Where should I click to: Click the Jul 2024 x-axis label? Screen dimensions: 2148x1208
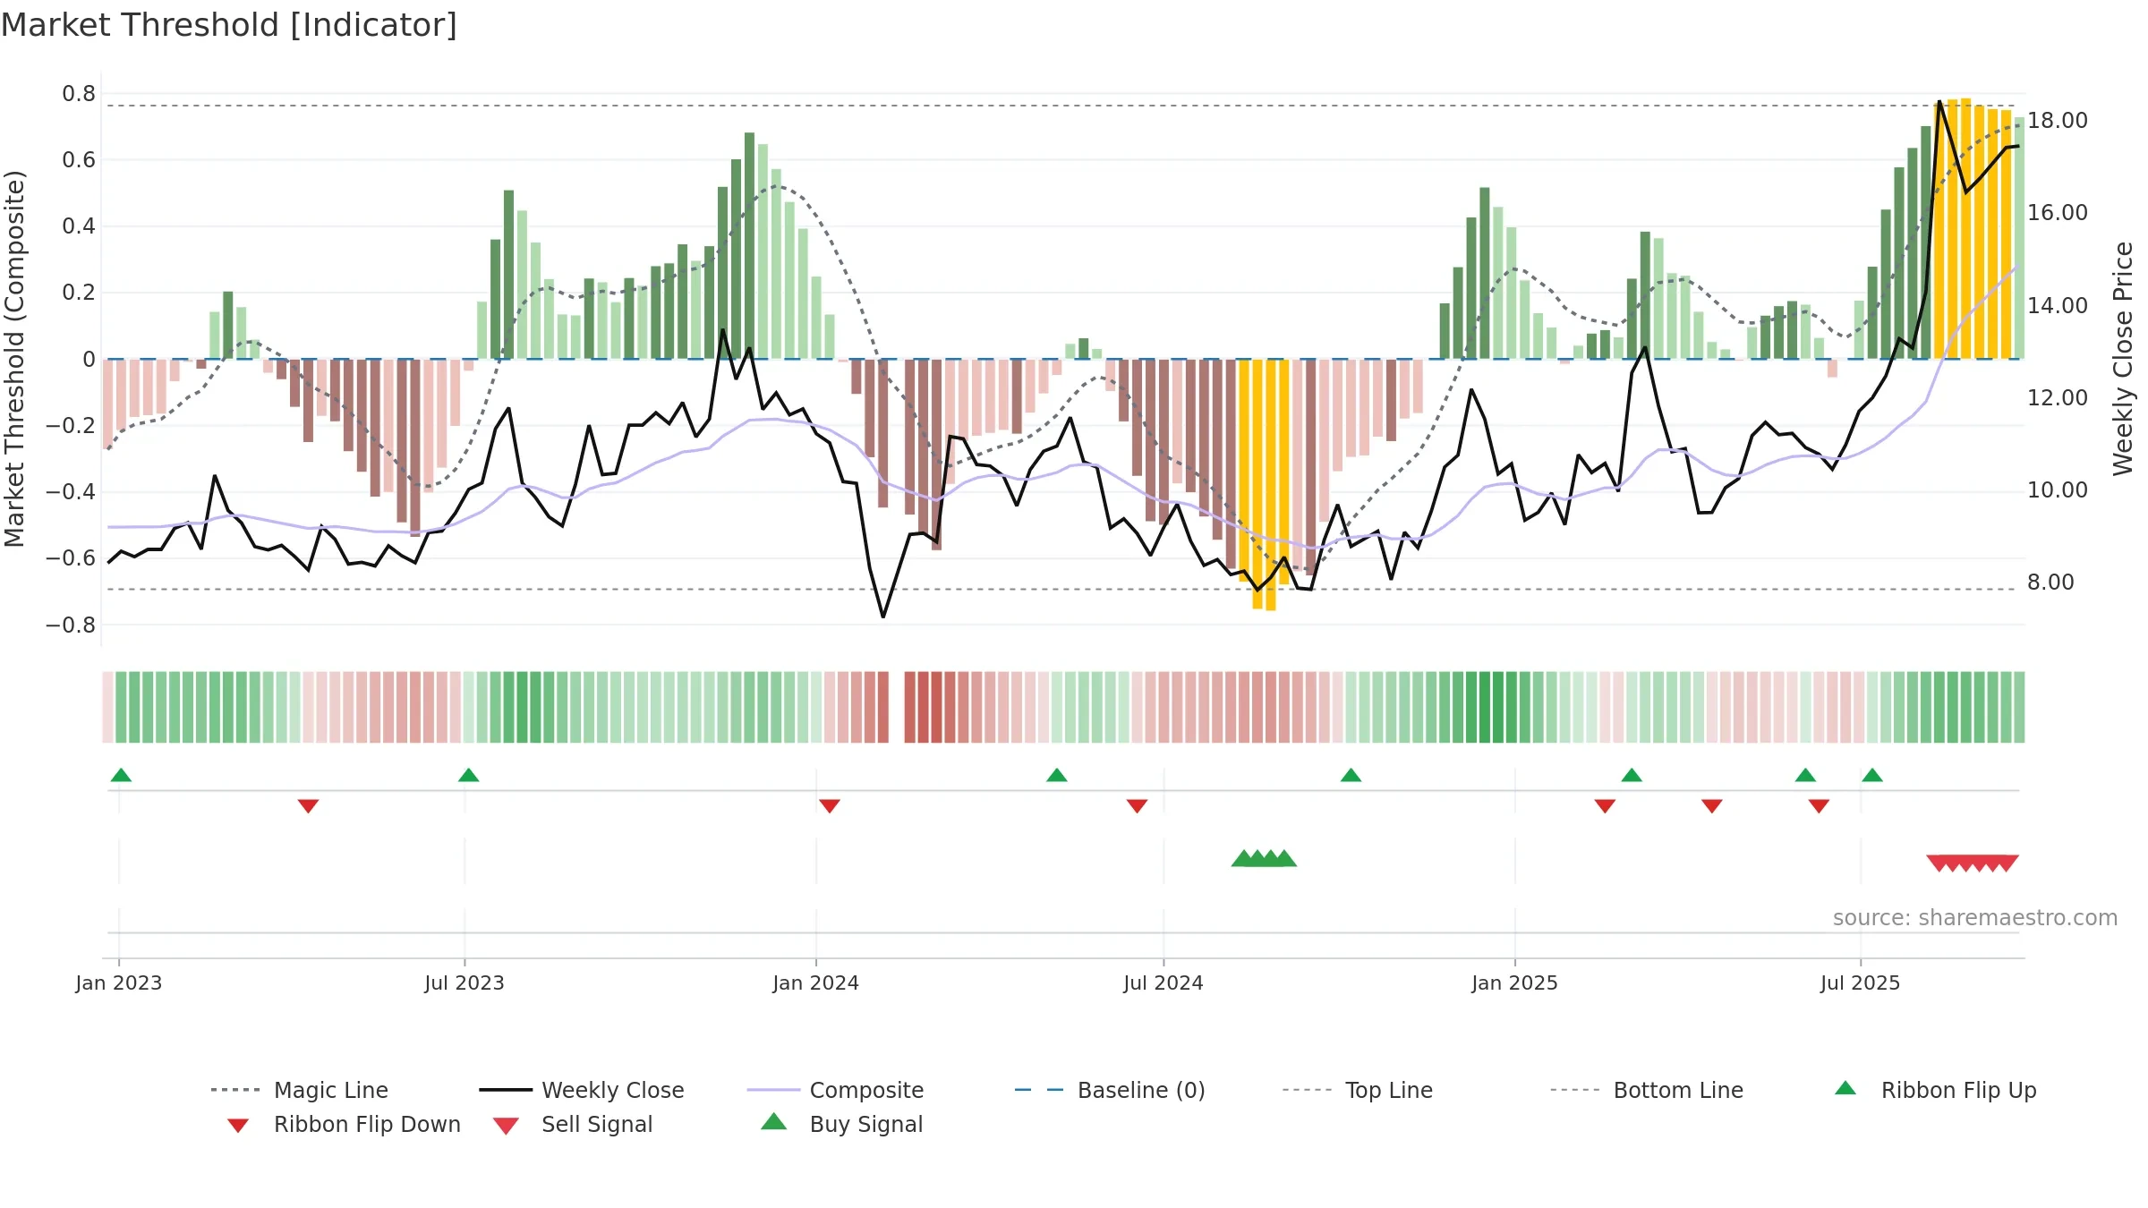click(x=1163, y=983)
